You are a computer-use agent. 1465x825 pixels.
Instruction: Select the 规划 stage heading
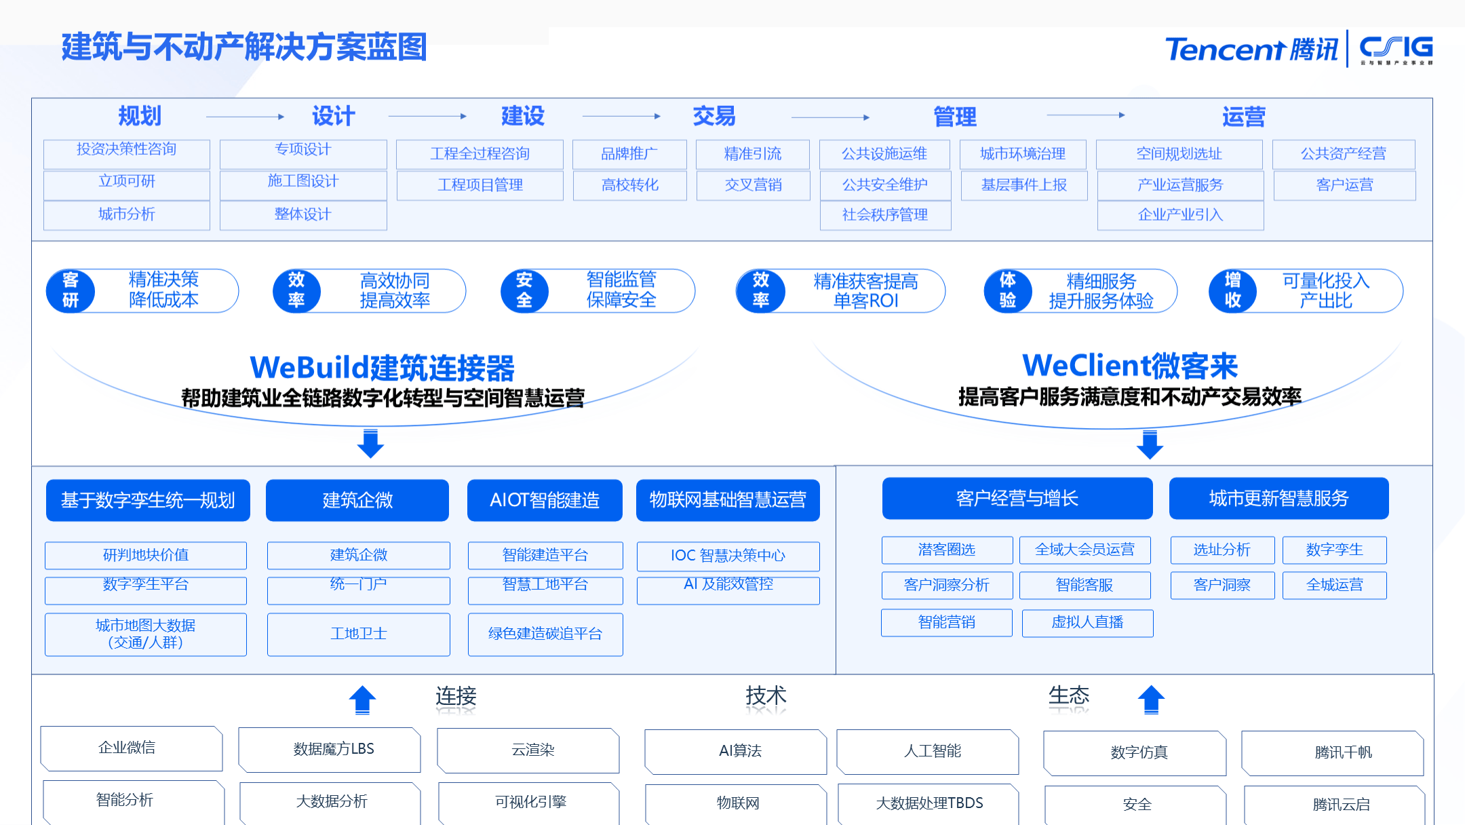pos(140,116)
